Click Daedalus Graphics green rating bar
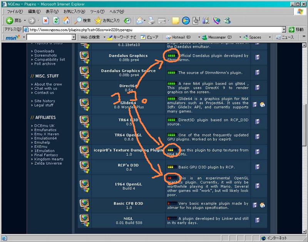The width and height of the screenshot is (308, 242). pyautogui.click(x=172, y=55)
